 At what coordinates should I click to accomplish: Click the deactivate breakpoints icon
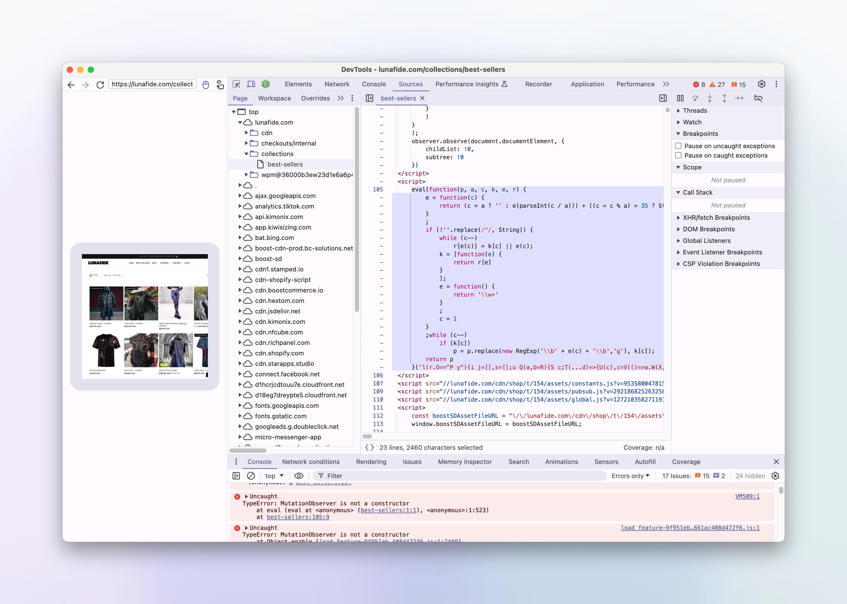[x=758, y=98]
